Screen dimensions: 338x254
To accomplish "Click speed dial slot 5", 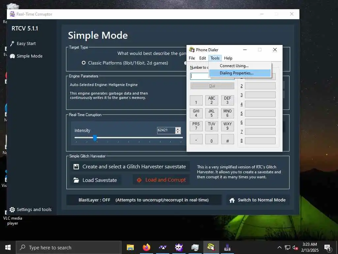I will tap(260, 113).
